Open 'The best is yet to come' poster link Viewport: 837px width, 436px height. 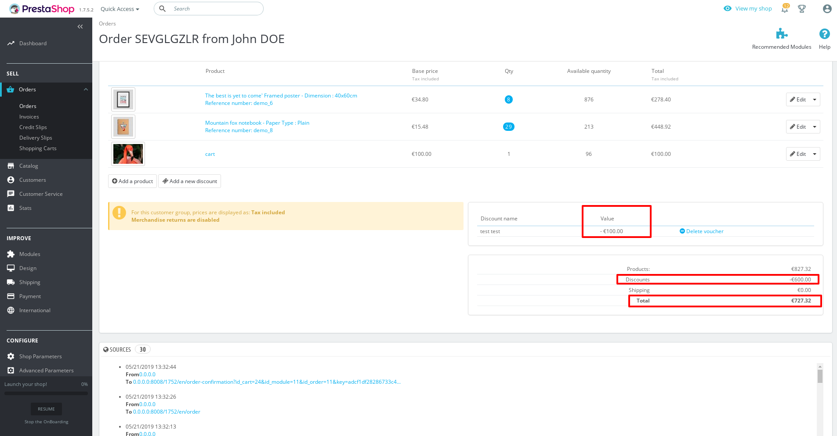tap(281, 96)
